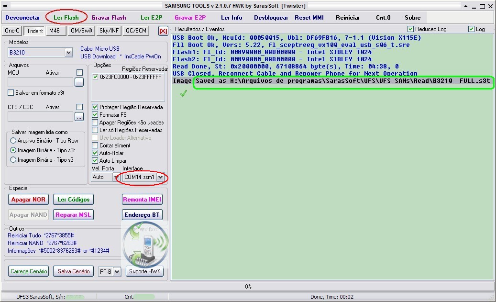496x302 pixels.
Task: Click the 0% progress bar
Action: click(x=248, y=287)
